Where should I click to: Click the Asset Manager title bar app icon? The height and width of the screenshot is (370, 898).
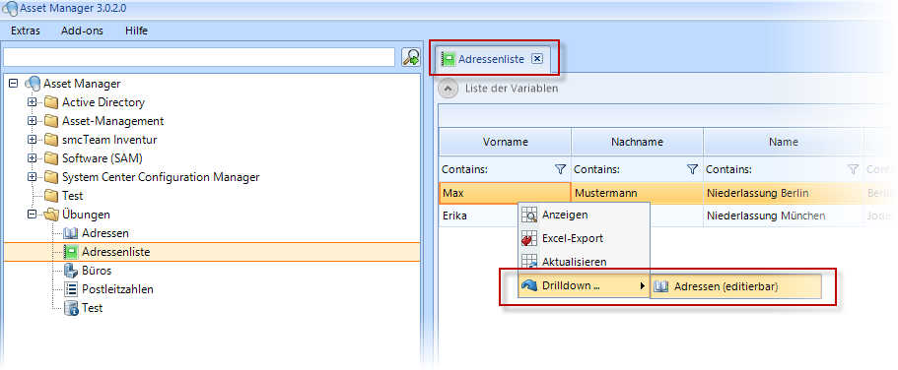point(10,9)
